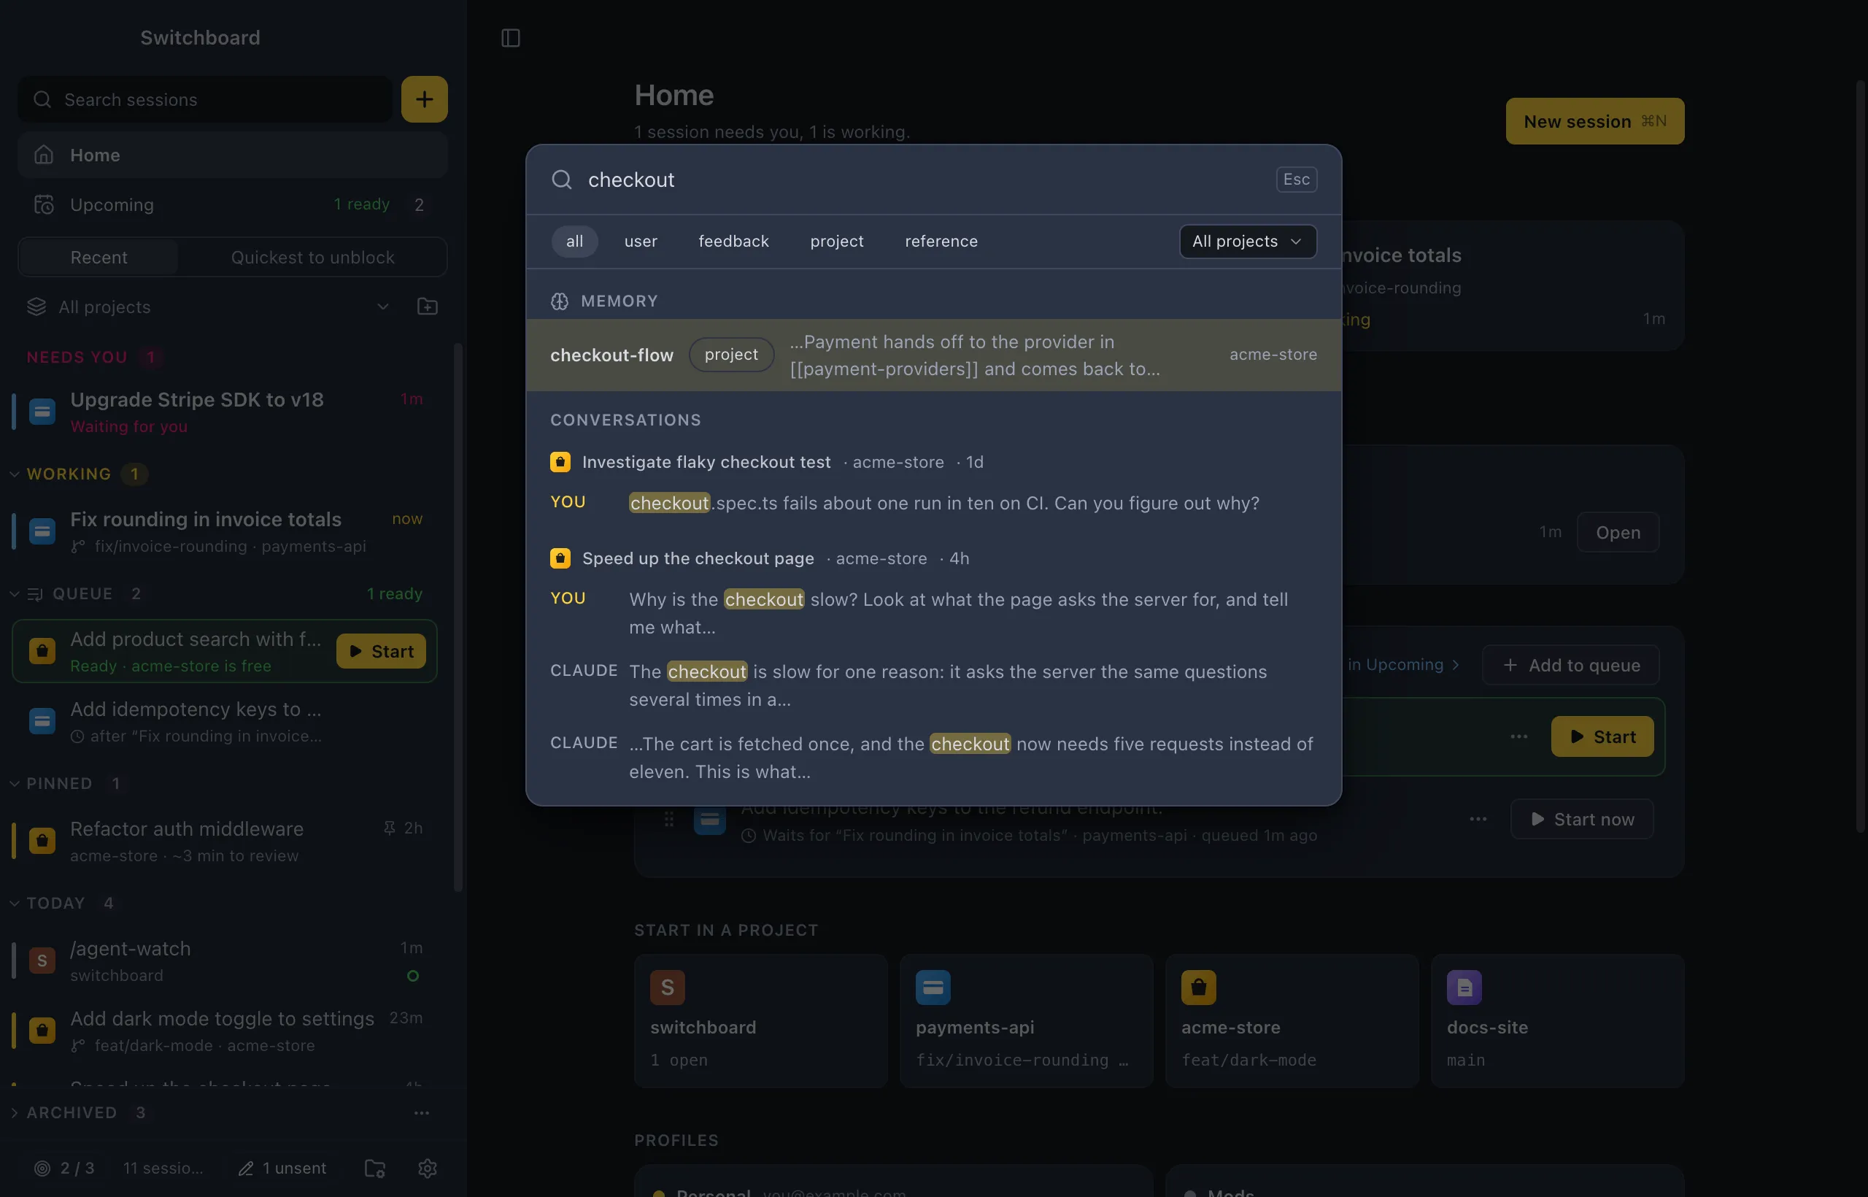The image size is (1868, 1197).
Task: Click the New session button
Action: coord(1594,121)
